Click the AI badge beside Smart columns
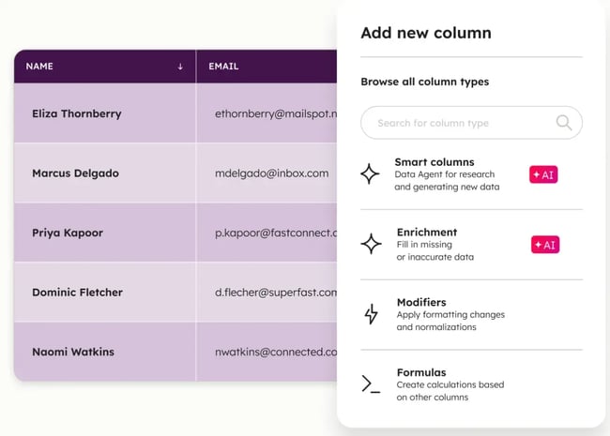610x436 pixels. point(543,174)
